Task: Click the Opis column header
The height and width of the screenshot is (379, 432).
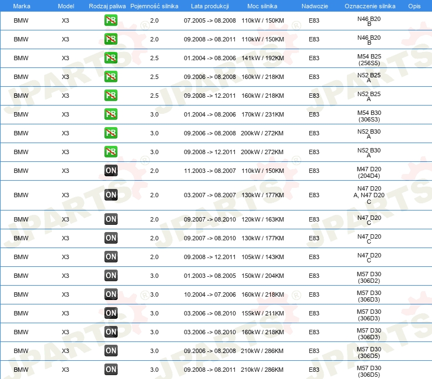Action: [x=414, y=6]
